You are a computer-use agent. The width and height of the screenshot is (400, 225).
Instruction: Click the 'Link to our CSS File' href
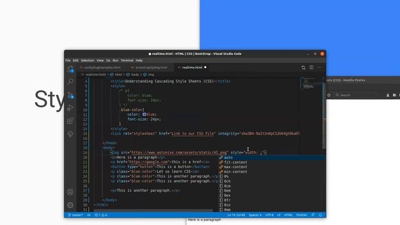coord(193,134)
